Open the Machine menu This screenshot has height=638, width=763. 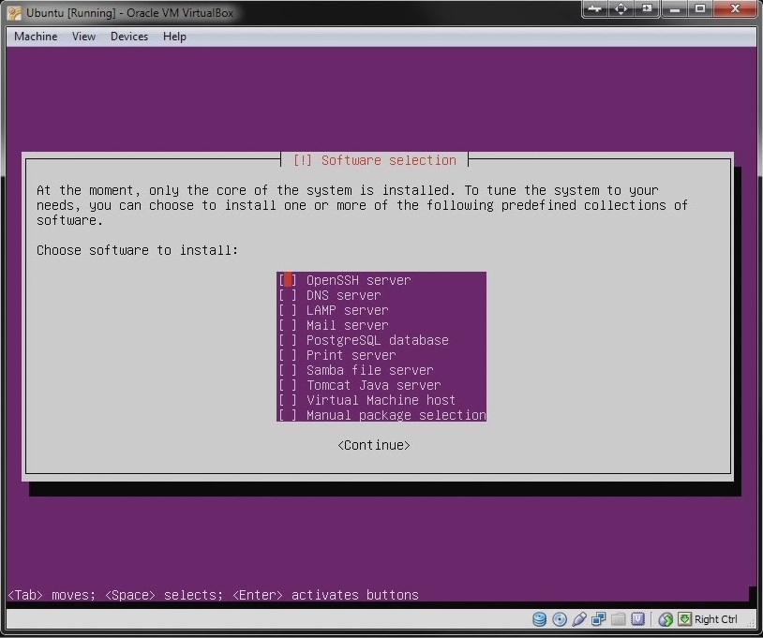point(36,37)
